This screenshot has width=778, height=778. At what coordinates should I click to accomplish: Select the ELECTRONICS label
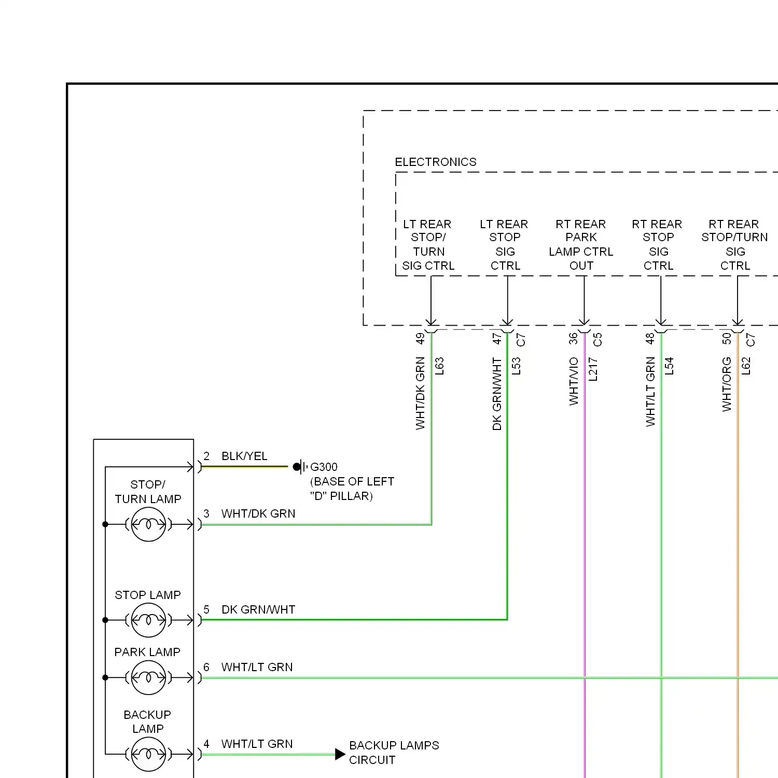[436, 162]
